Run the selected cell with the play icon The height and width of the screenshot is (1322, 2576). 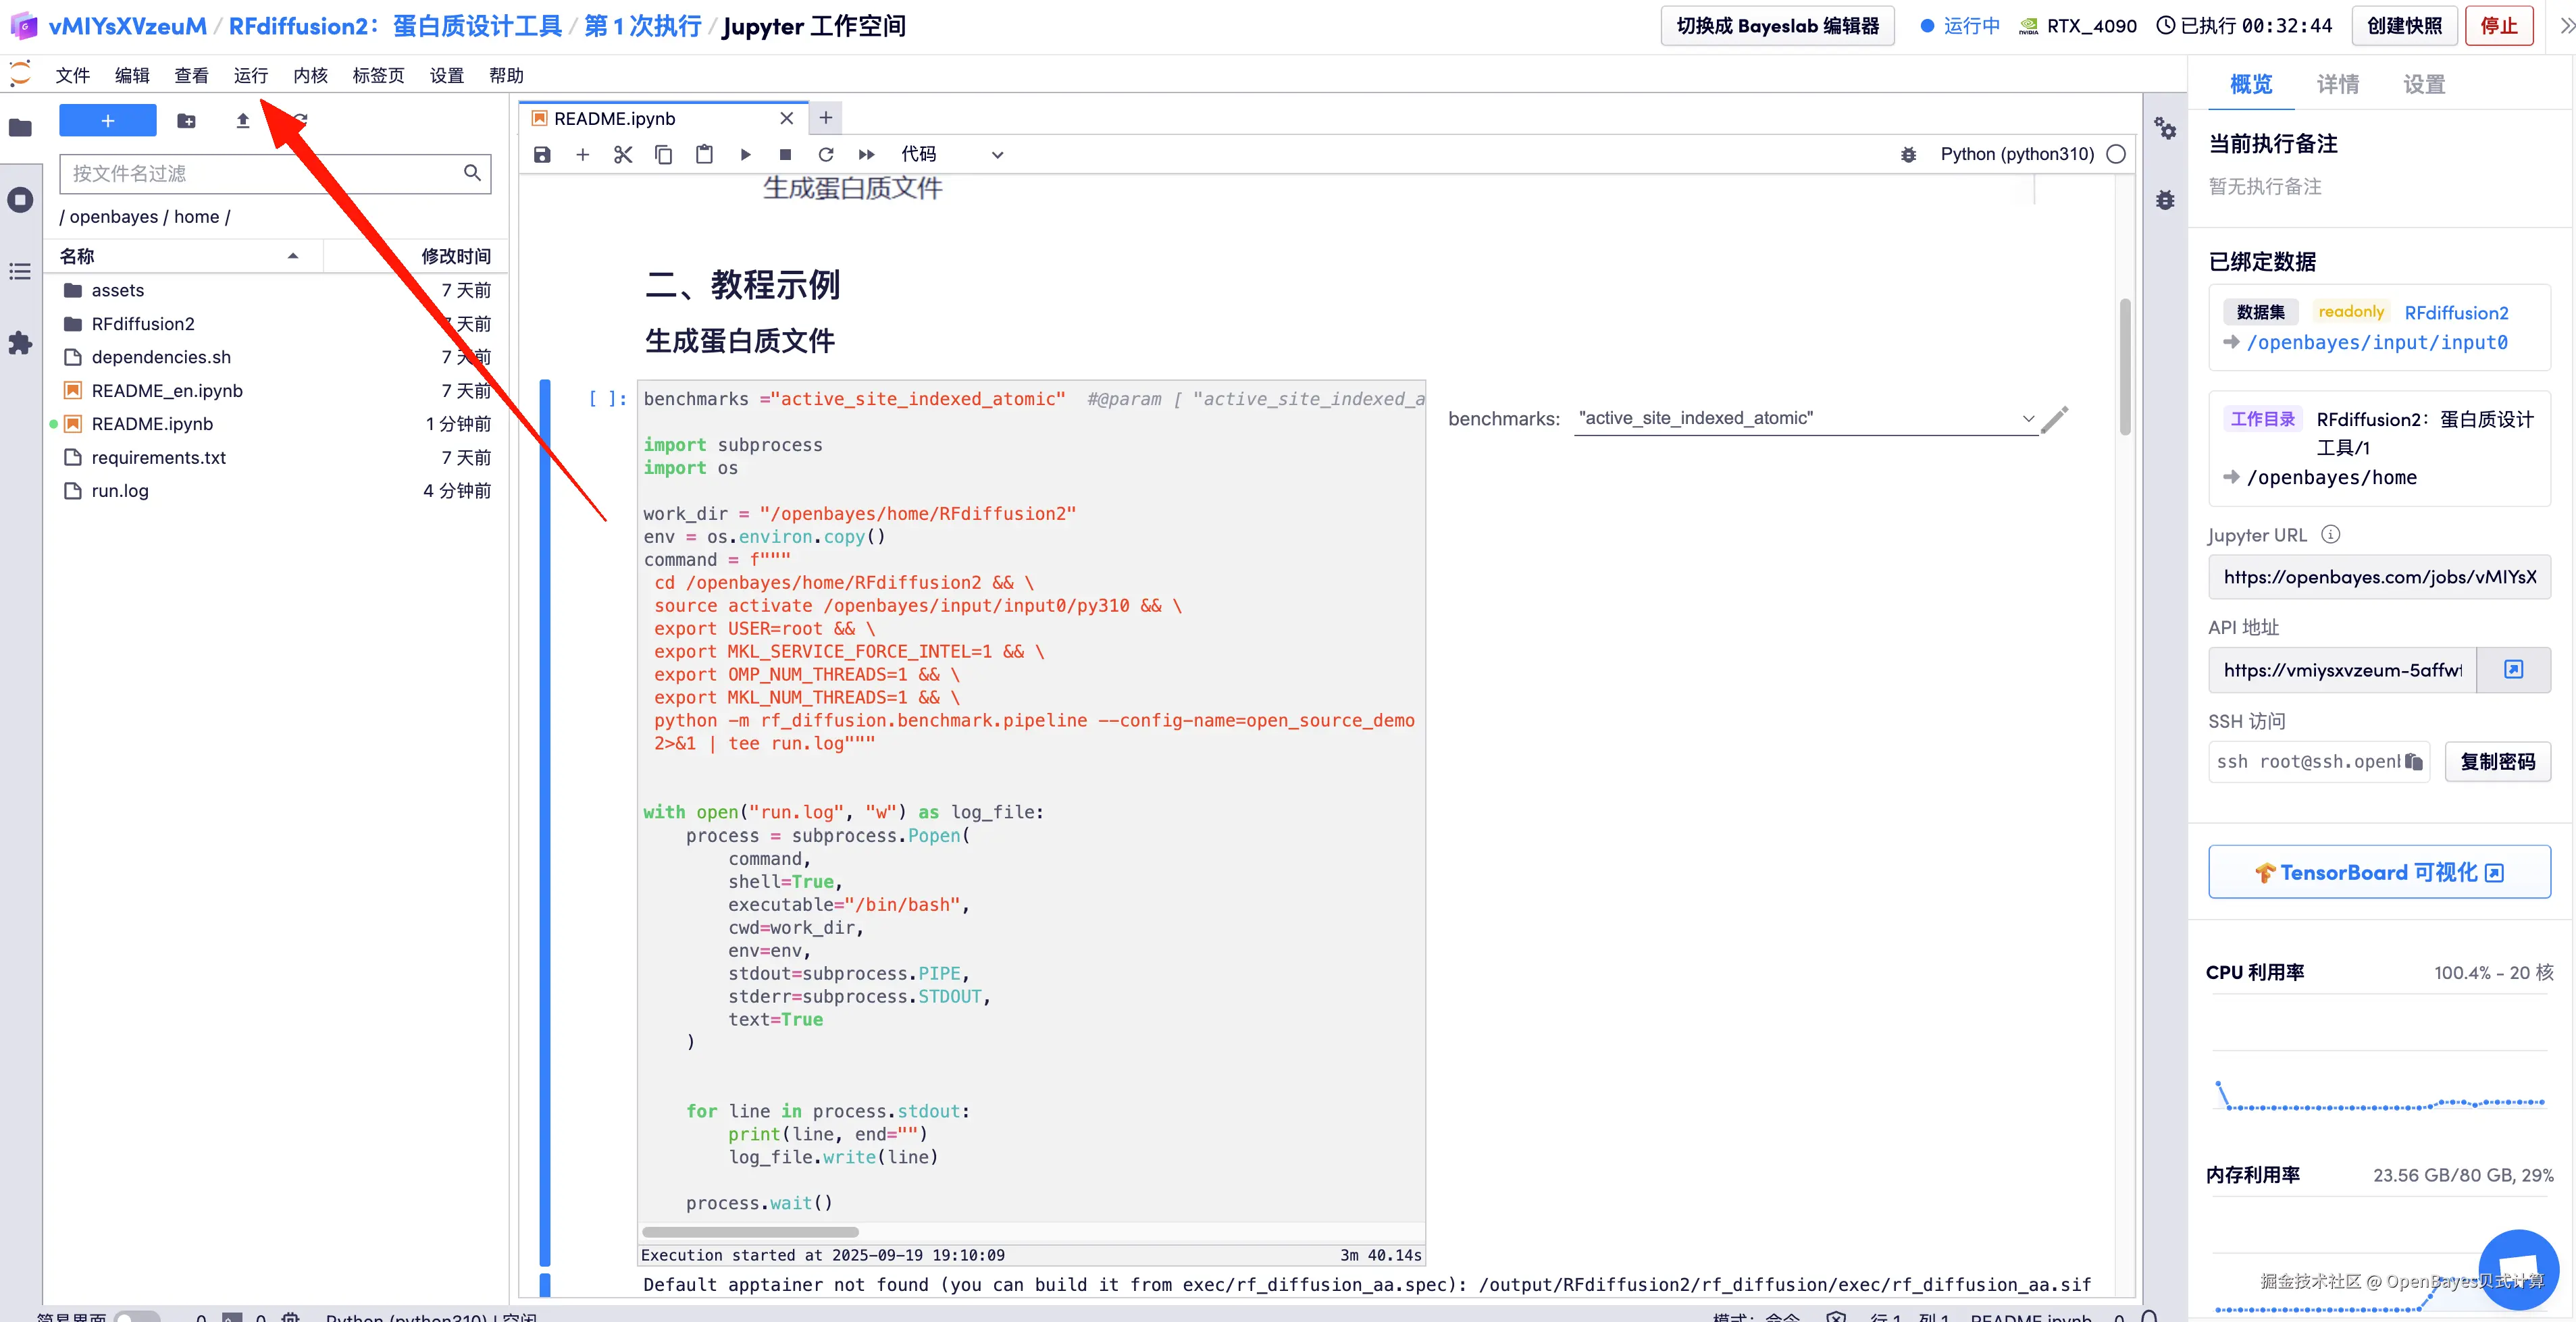tap(745, 154)
